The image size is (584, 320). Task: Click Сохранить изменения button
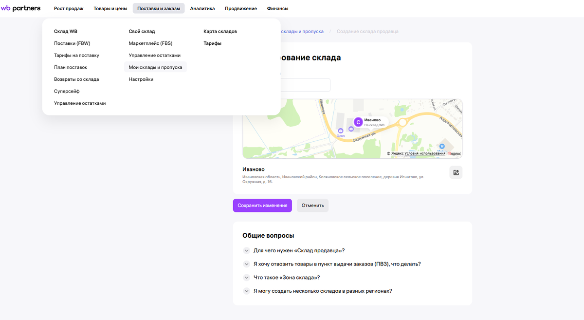262,206
